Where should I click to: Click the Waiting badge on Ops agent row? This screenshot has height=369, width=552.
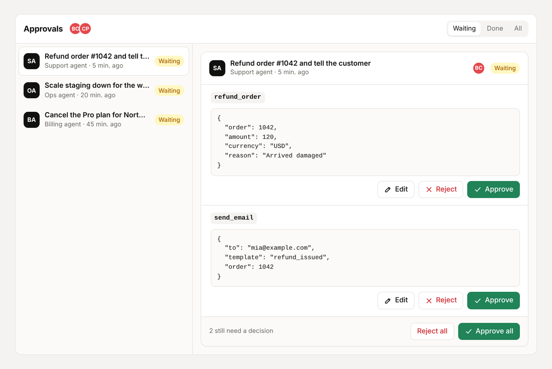coord(169,90)
